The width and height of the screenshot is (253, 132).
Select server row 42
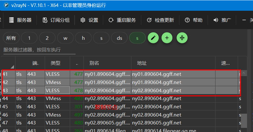[121, 82]
